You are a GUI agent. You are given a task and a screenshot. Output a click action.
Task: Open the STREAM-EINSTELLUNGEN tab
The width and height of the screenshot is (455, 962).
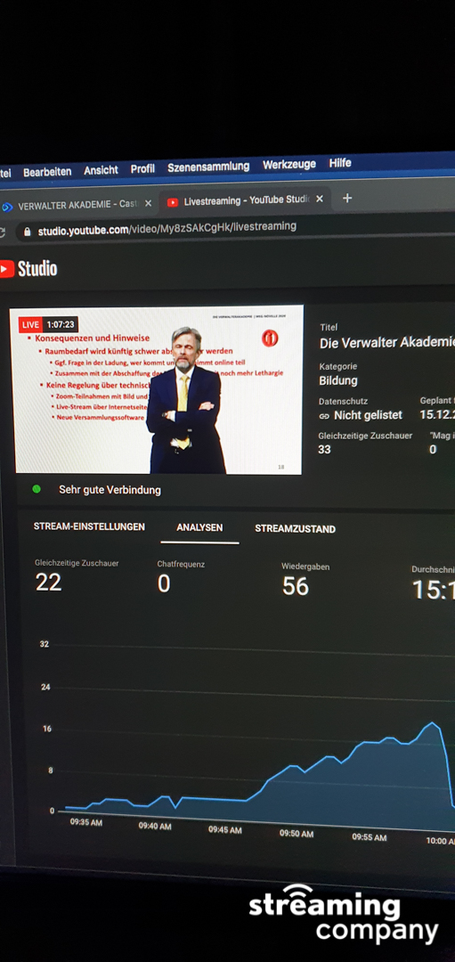pyautogui.click(x=90, y=526)
